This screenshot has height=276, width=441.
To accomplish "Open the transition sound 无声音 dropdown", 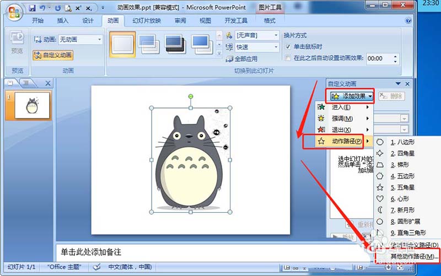I will tap(256, 35).
